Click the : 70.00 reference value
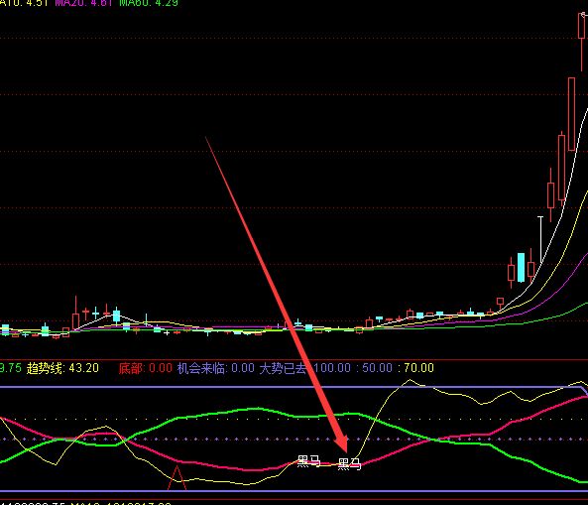 [x=415, y=368]
